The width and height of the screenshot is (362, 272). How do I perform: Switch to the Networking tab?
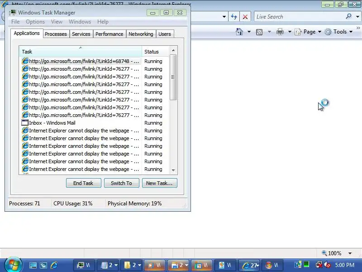(141, 34)
